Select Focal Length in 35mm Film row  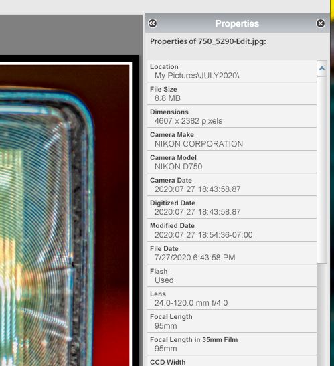(x=232, y=344)
